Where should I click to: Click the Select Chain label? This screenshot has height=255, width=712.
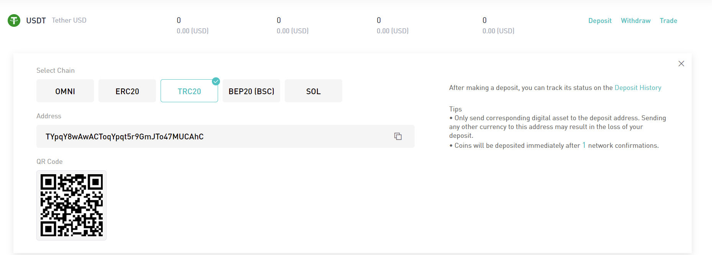[x=56, y=70]
